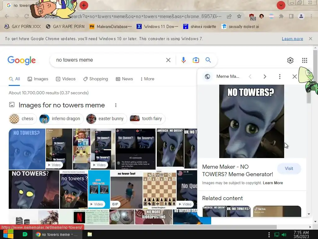This screenshot has width=318, height=239.
Task: Open the related TikTok thumbnail
Action: pos(277,211)
